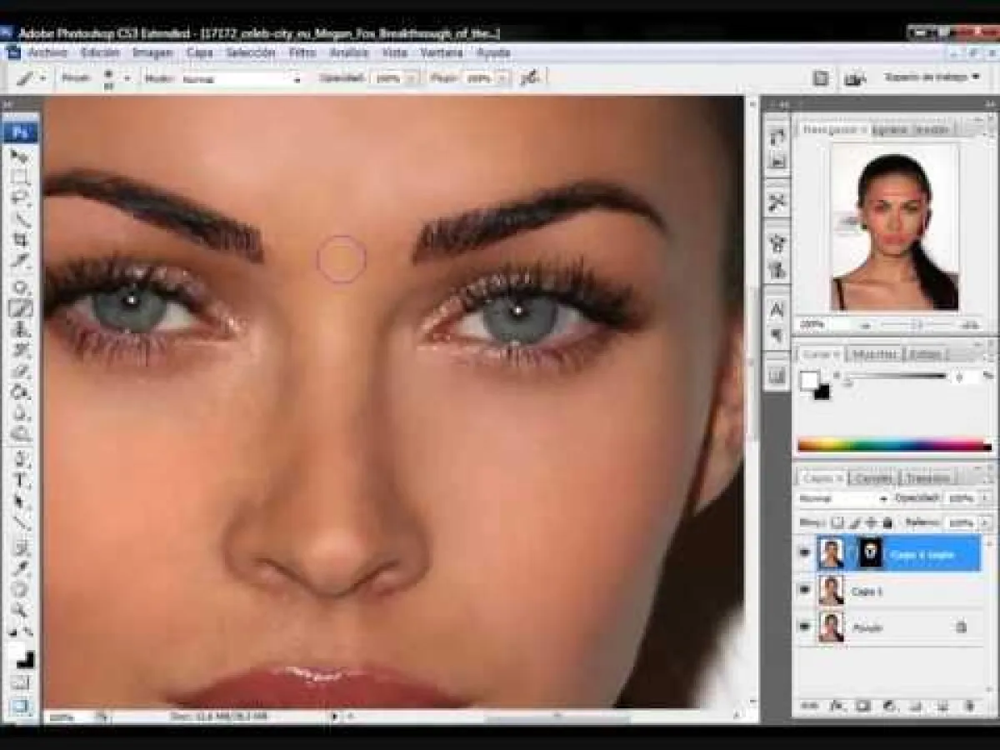Image resolution: width=1000 pixels, height=750 pixels.
Task: Open the Filtro menu
Action: (x=302, y=52)
